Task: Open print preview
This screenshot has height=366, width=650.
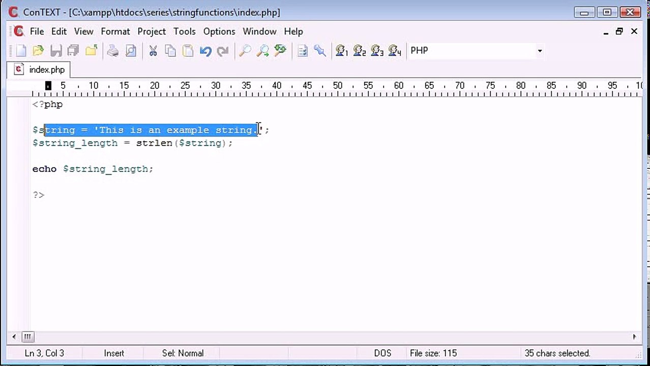Action: tap(131, 50)
